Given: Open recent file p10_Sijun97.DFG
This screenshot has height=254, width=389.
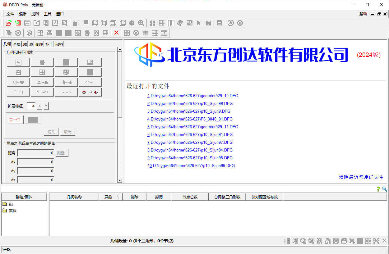Looking at the screenshot, I should coord(190,142).
